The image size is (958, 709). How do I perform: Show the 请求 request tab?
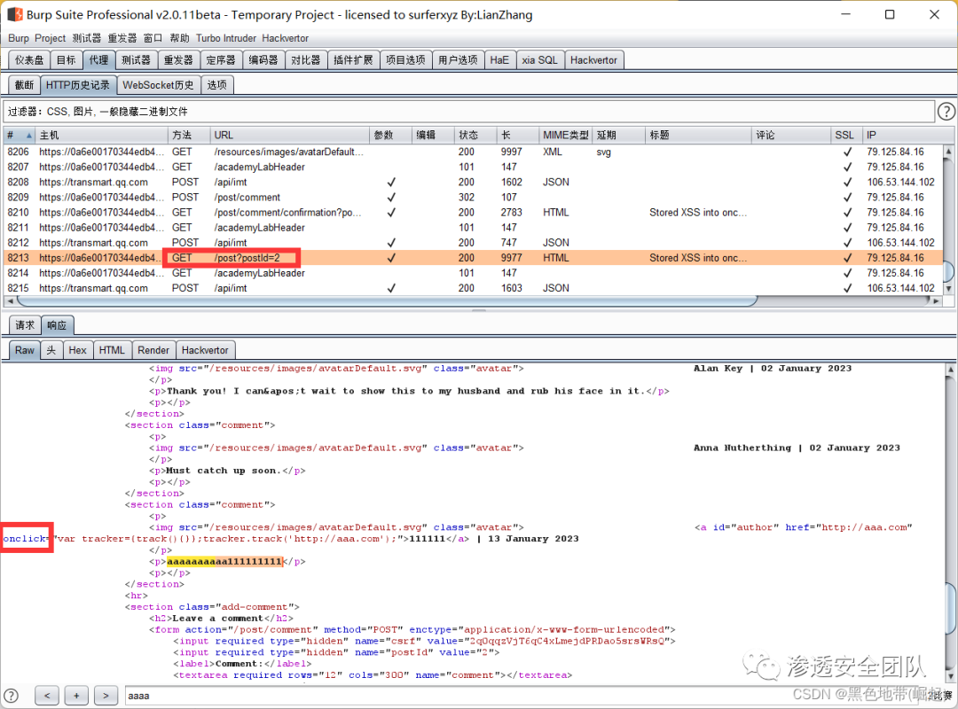click(25, 325)
